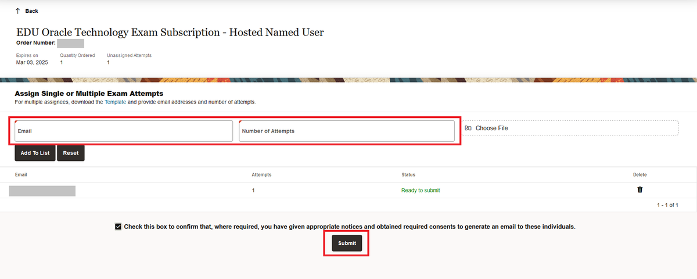Focus the Number of Attempts field
This screenshot has height=279, width=697.
pos(347,131)
